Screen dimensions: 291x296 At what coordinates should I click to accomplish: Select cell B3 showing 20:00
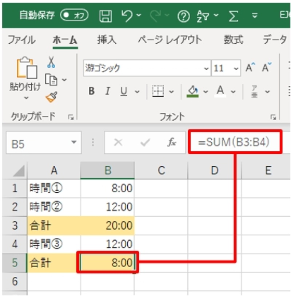(108, 225)
